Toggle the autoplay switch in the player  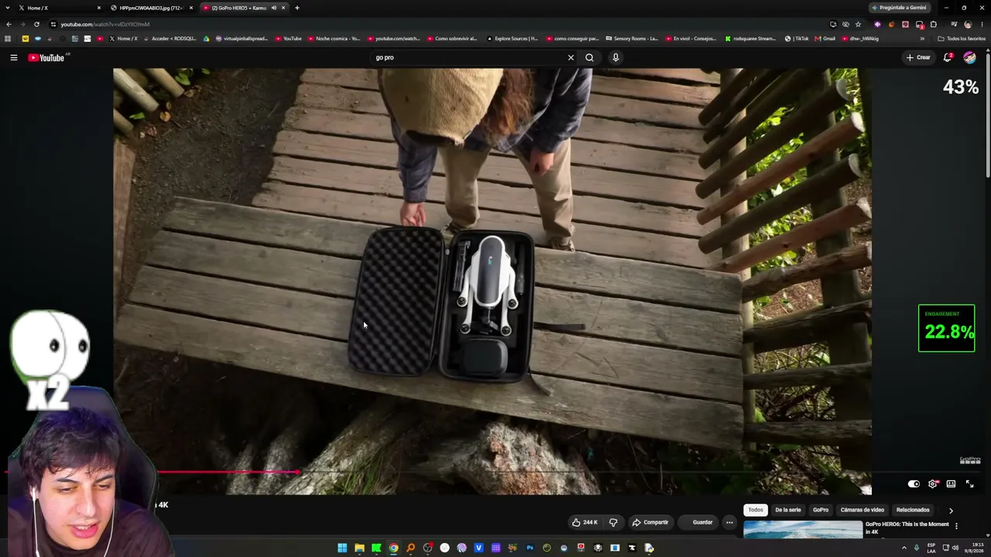point(914,484)
